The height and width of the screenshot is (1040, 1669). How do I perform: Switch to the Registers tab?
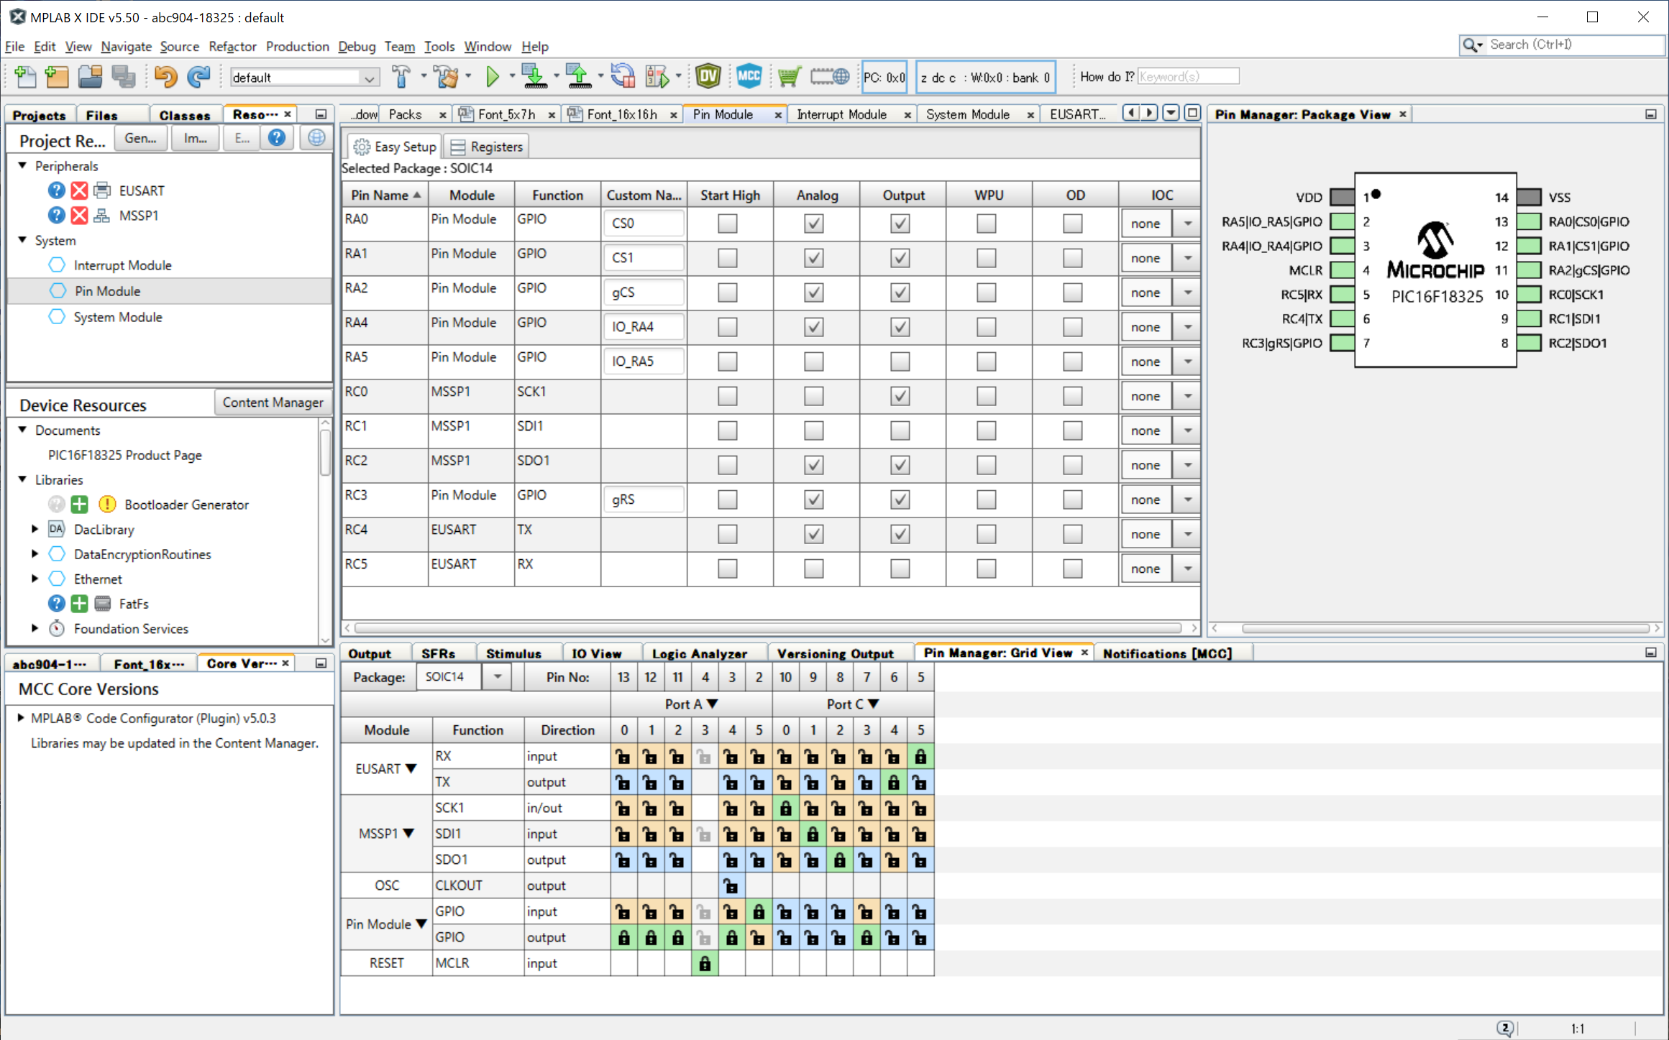[488, 147]
